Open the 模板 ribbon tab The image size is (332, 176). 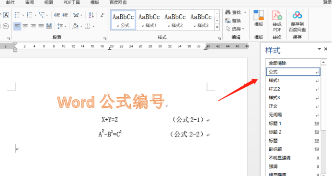click(95, 2)
